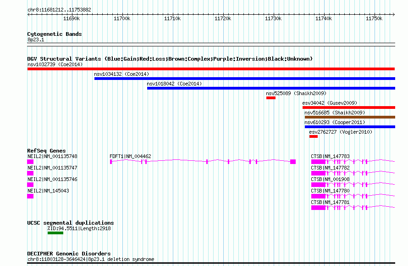Click the DGV Structural Variants track title
Viewport: 408px width, 266px height.
170,59
